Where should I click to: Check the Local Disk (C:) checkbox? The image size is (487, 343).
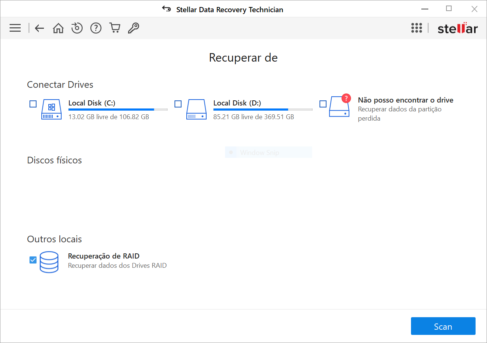point(33,104)
